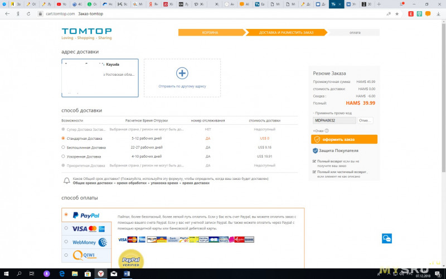The height and width of the screenshot is (279, 446).
Task: Click the bell icon beside delivery time note
Action: coord(66,180)
